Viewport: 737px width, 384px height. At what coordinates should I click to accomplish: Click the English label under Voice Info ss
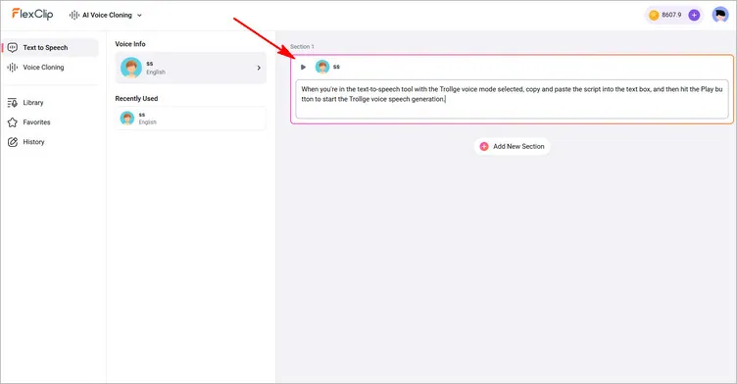click(x=156, y=72)
